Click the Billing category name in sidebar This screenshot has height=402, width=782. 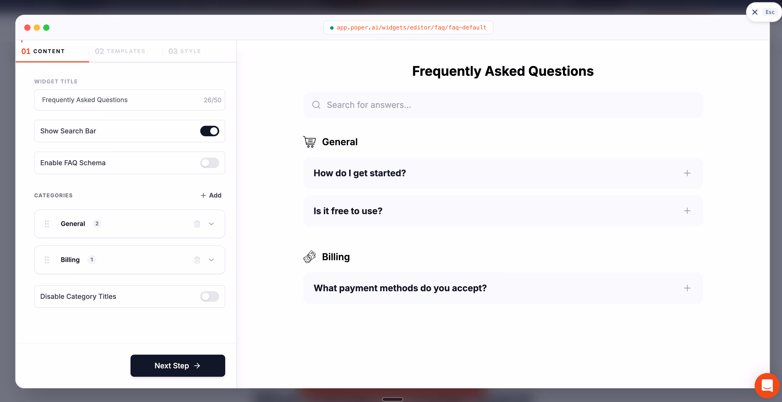point(70,260)
